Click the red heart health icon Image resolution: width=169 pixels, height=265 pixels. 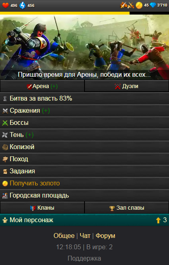click(5, 5)
